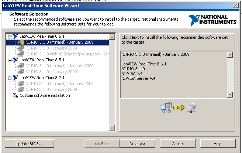Click the scroll-down arrow of the software set details list

(x=230, y=95)
